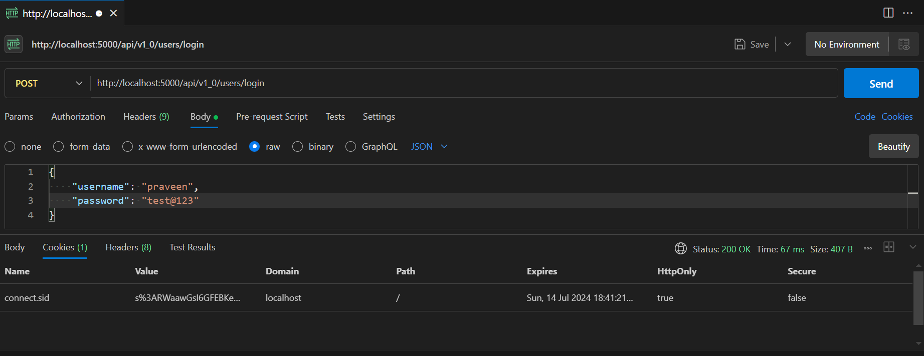View the Test Results tab
This screenshot has width=924, height=356.
(x=193, y=247)
